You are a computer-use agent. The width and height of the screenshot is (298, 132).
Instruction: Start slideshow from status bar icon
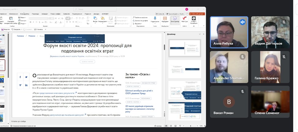point(180,126)
